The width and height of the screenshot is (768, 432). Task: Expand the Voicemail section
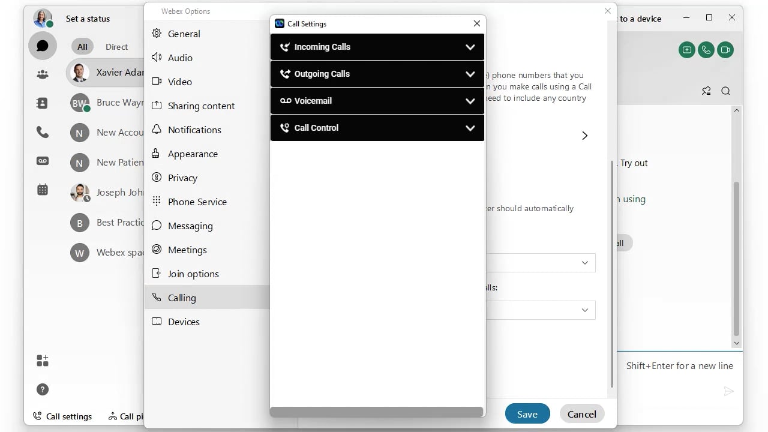click(377, 101)
